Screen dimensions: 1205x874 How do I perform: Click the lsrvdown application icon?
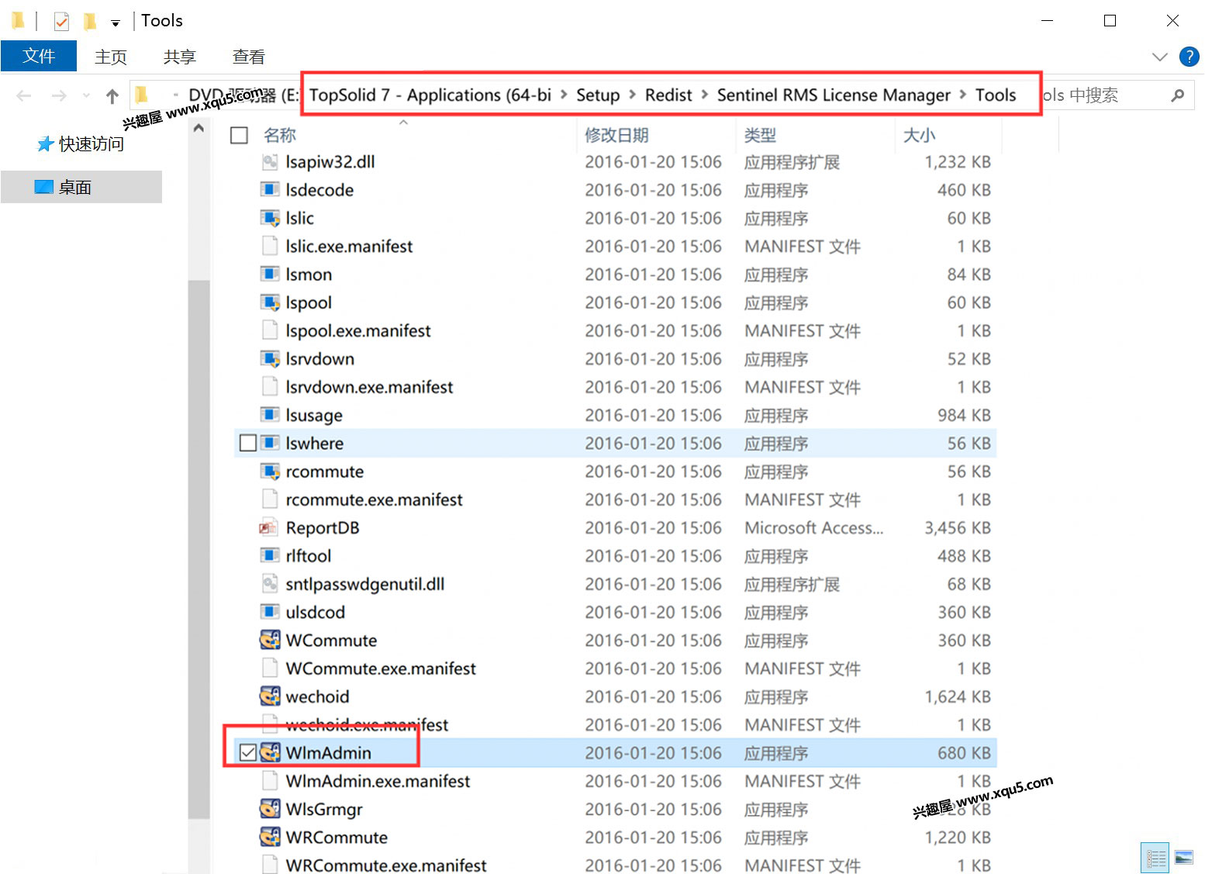(270, 359)
